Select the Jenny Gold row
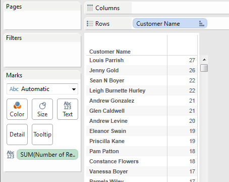Image resolution: width=229 pixels, height=182 pixels. (x=142, y=70)
